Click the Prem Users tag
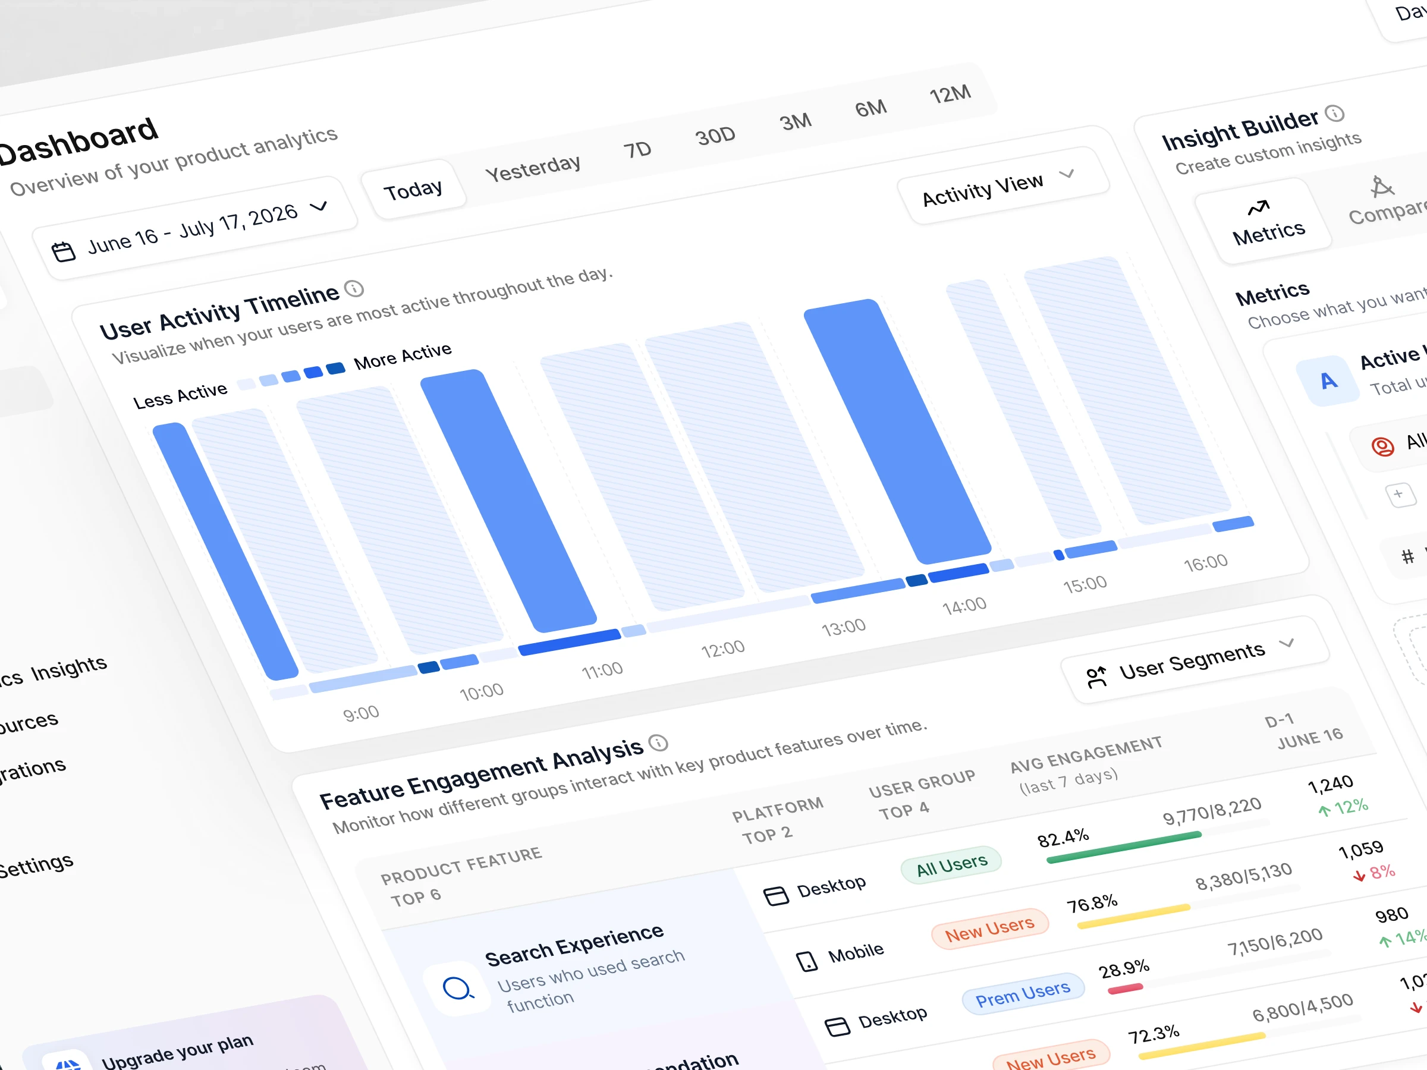This screenshot has height=1070, width=1427. coord(1023,994)
